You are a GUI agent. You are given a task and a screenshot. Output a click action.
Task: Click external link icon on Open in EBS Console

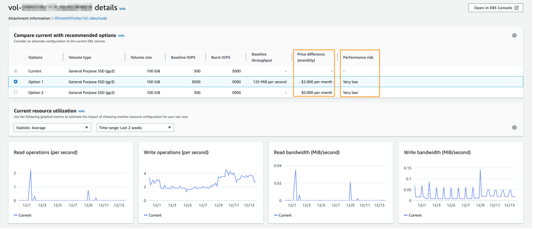click(x=516, y=8)
